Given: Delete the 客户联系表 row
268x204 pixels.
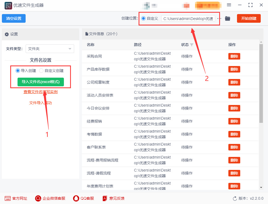Looking at the screenshot, I should [x=234, y=147].
